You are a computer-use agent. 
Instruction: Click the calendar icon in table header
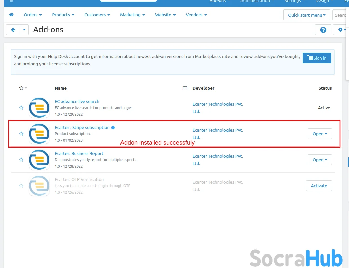point(185,88)
